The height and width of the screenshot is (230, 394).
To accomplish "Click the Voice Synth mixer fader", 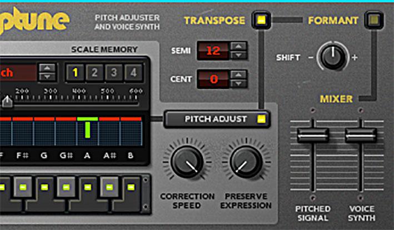I will tap(361, 136).
